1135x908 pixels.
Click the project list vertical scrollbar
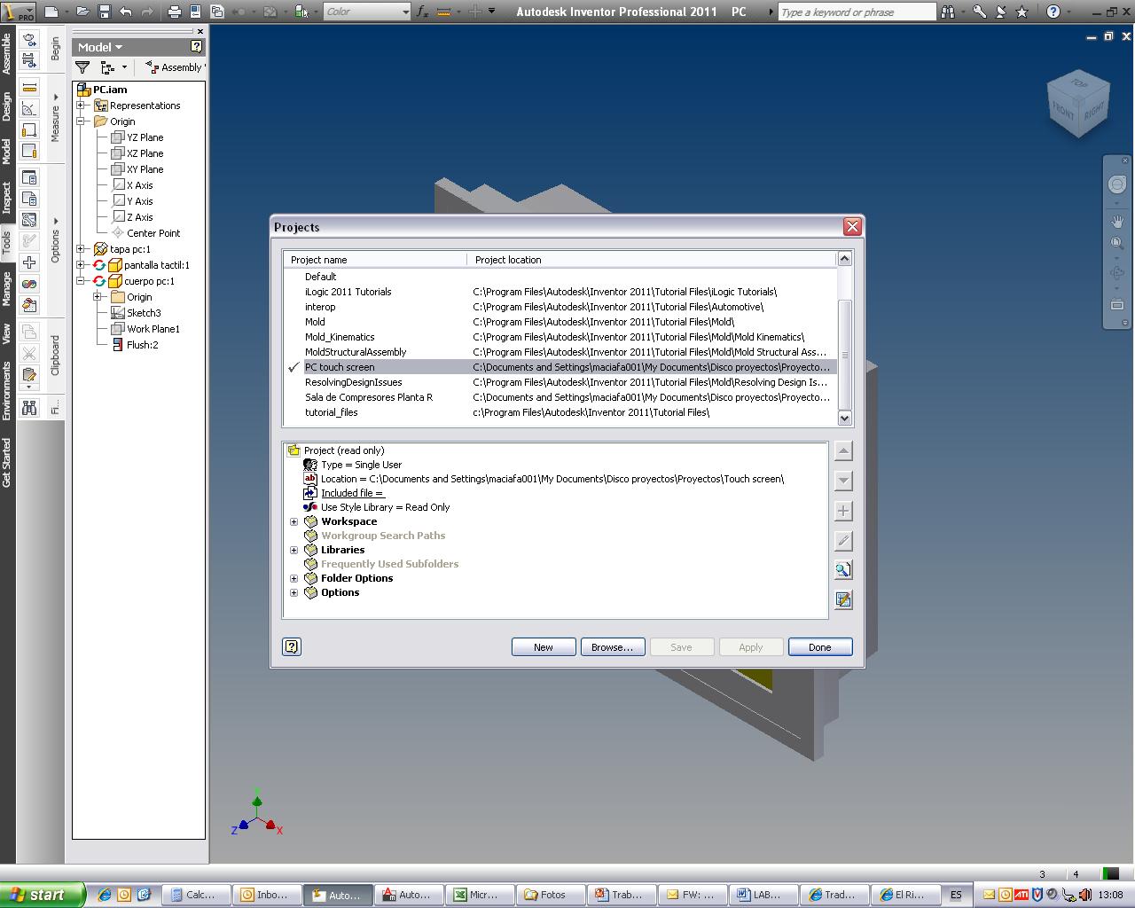tap(844, 338)
